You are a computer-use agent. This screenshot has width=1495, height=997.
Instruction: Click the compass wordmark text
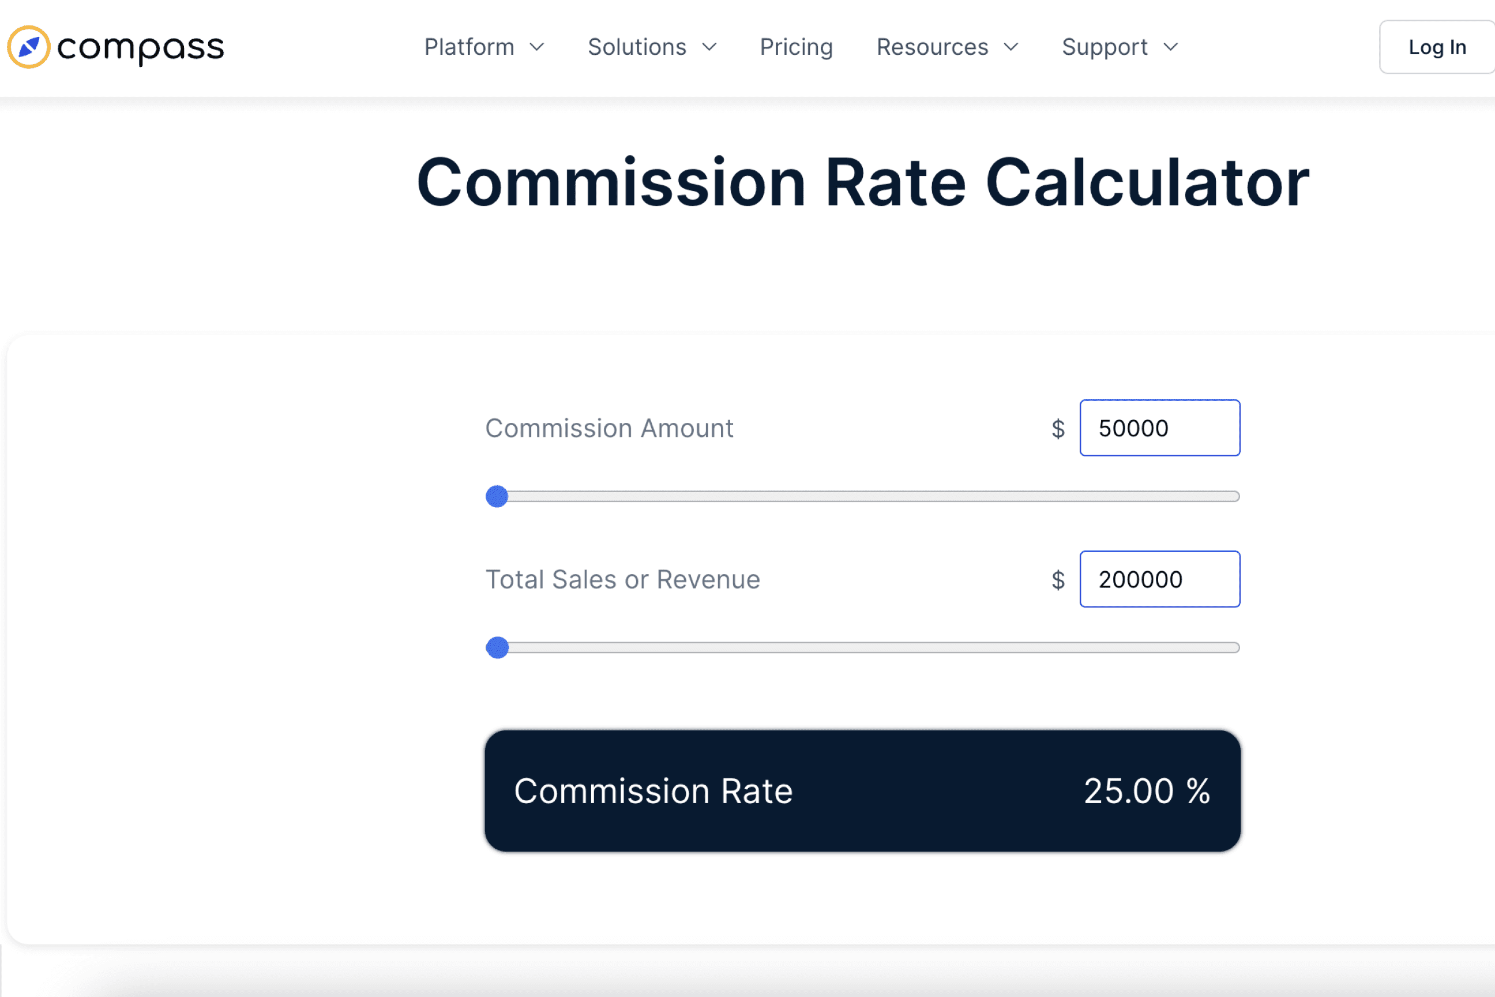point(141,47)
